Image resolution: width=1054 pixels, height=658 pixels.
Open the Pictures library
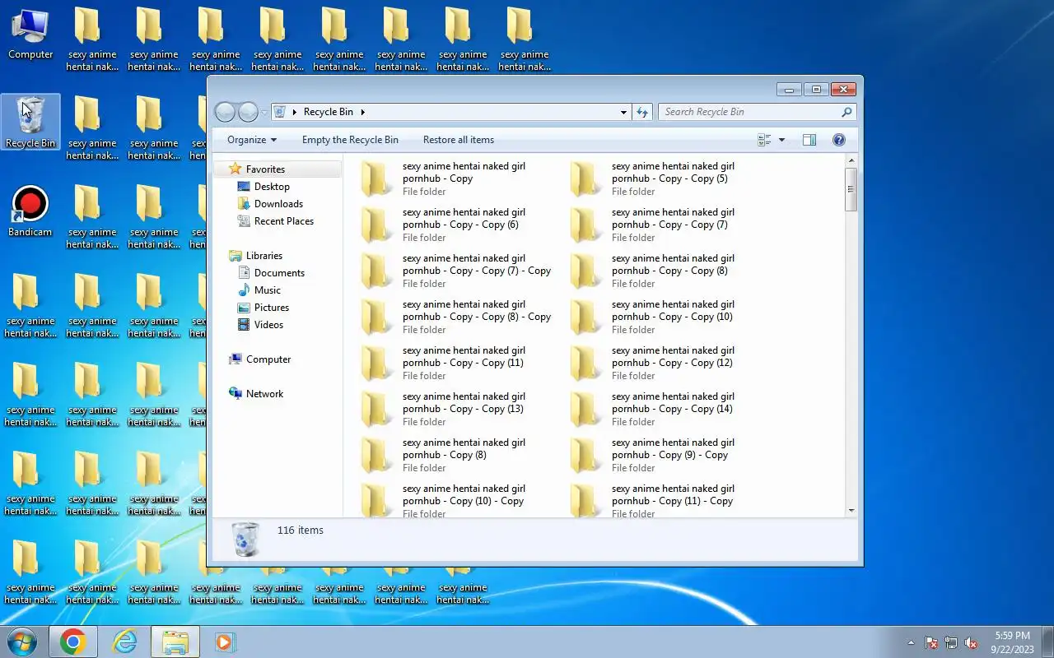272,308
